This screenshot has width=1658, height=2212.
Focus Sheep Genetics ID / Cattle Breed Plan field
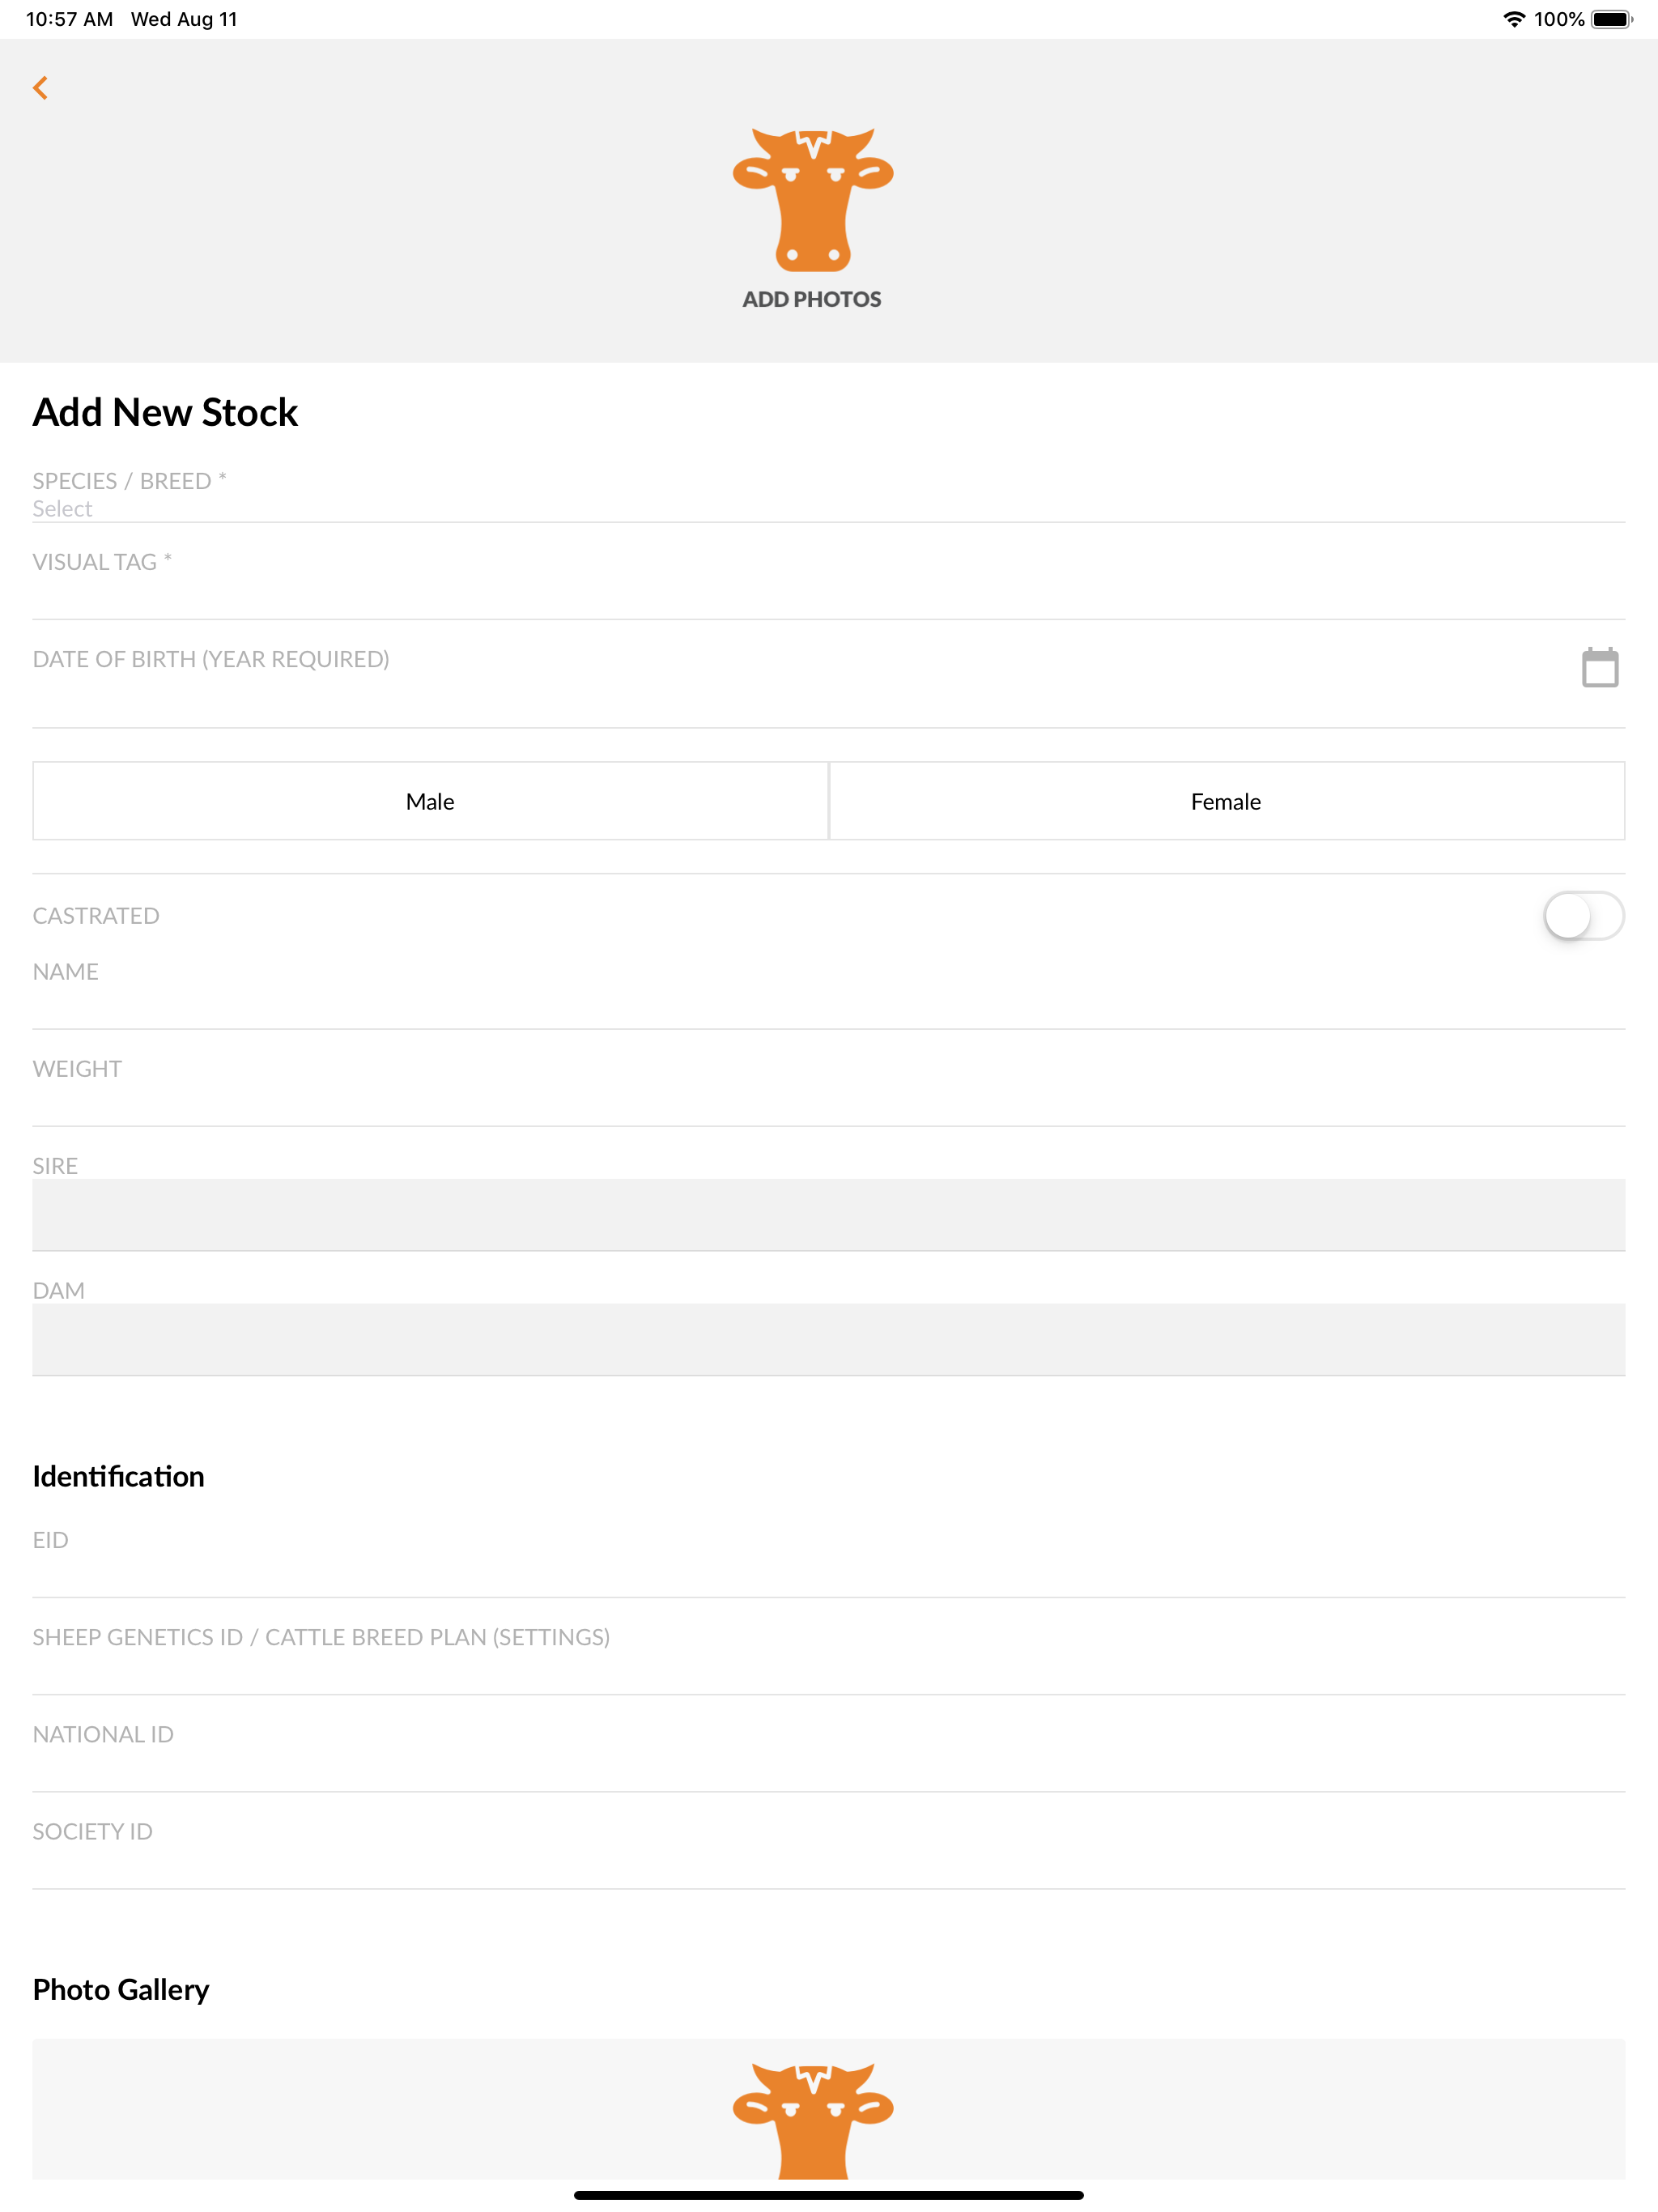coord(828,1657)
